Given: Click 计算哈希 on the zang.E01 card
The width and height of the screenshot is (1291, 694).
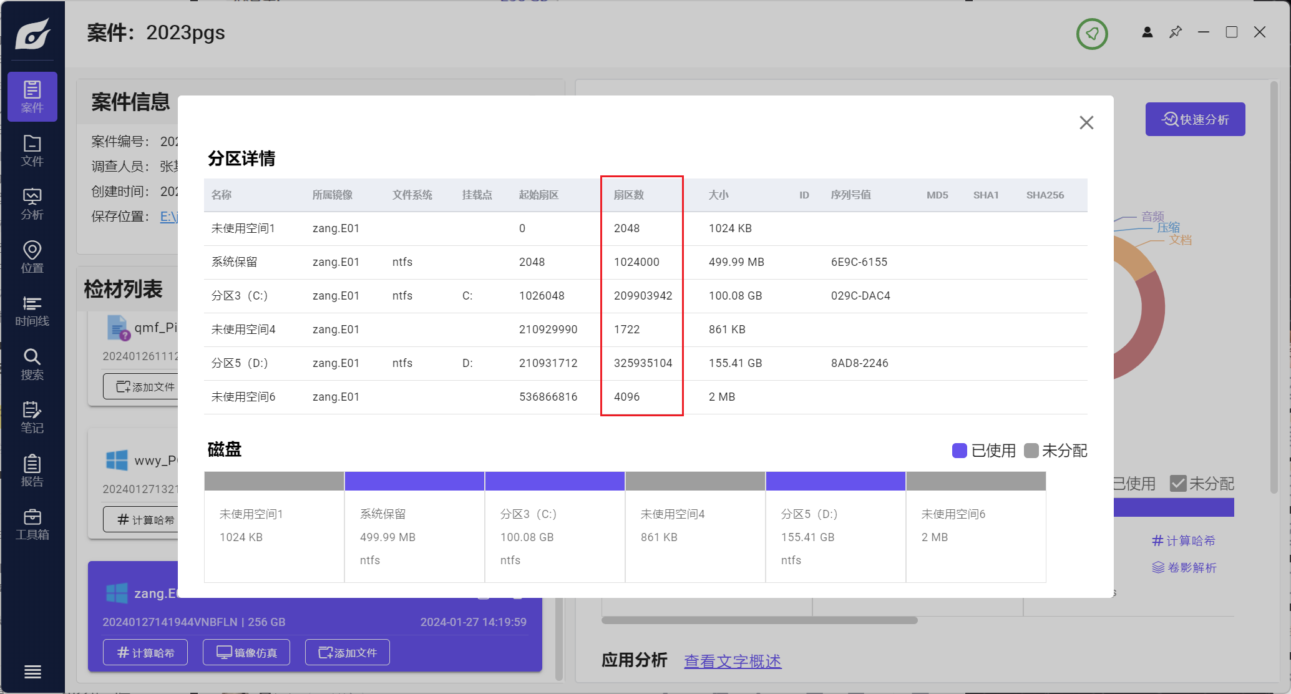Looking at the screenshot, I should tap(145, 652).
